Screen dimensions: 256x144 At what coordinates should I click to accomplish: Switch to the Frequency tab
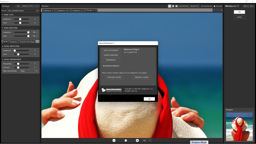13,42
